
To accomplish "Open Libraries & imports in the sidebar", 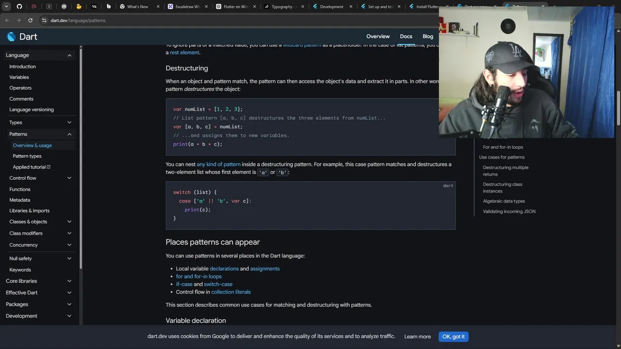I will pos(29,211).
